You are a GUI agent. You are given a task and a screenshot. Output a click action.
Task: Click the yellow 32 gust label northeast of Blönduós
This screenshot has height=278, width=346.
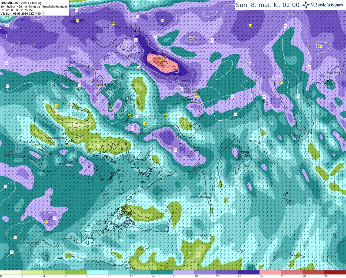[x=281, y=82]
